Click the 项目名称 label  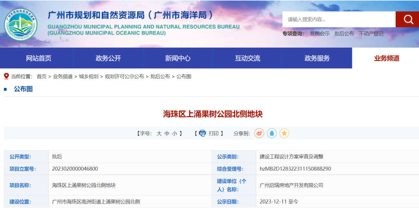(x=20, y=185)
